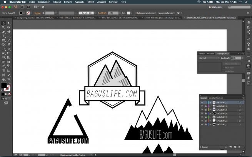Screen dimensions: 252x157
Task: Select the Selection (arrow) tool
Action: tap(3, 23)
